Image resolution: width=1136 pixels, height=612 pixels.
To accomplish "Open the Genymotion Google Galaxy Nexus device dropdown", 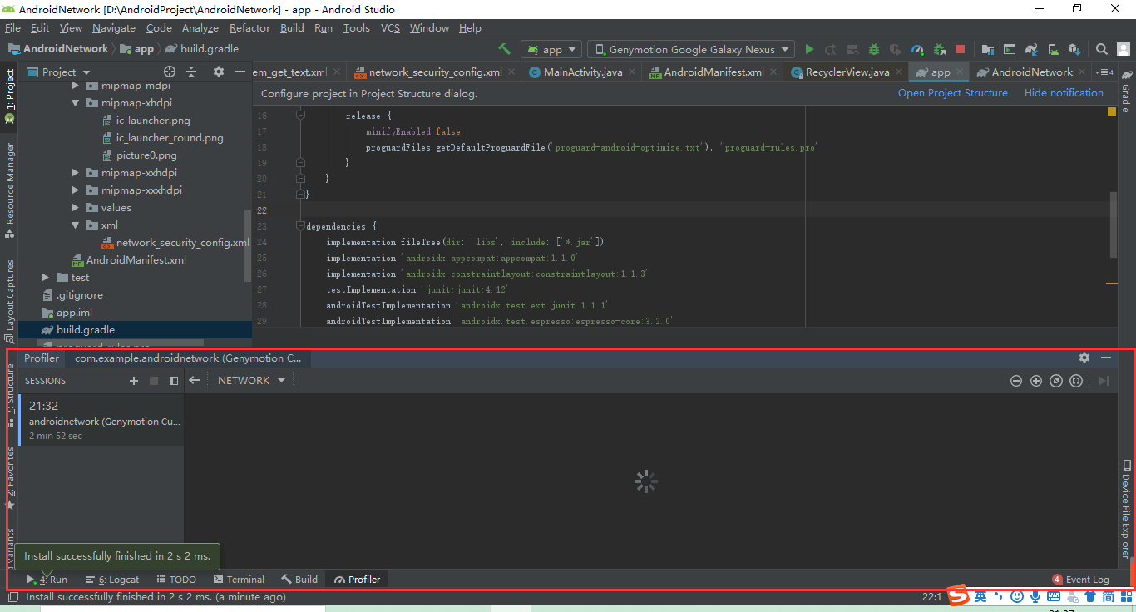I will coord(691,49).
